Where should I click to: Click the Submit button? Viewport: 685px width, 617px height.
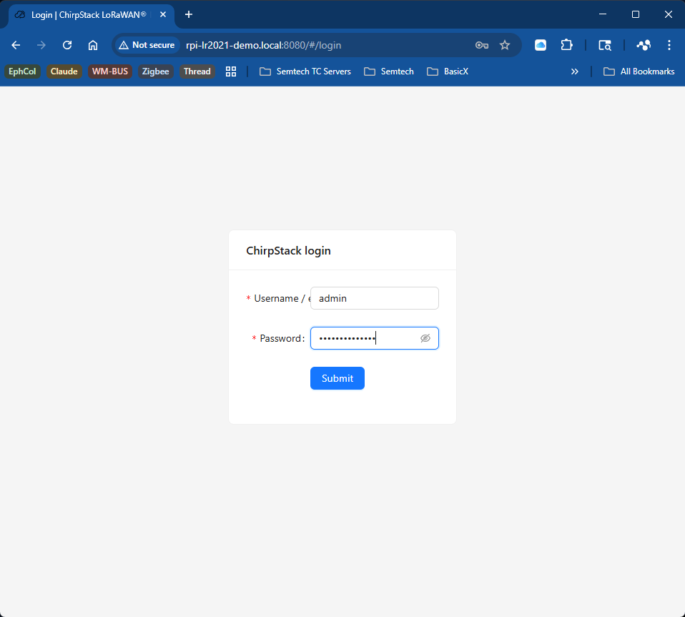(337, 378)
